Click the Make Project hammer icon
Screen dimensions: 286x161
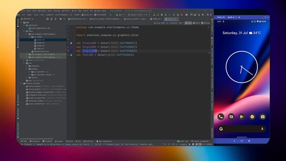[x=110, y=15]
